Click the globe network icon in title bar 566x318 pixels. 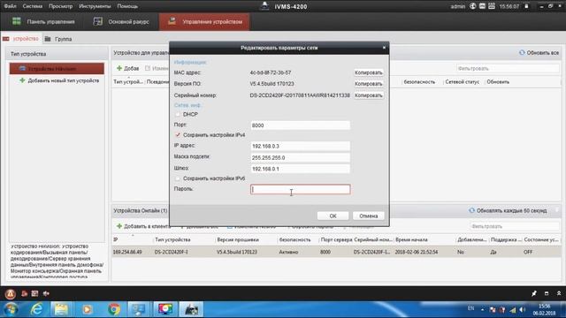(473, 6)
